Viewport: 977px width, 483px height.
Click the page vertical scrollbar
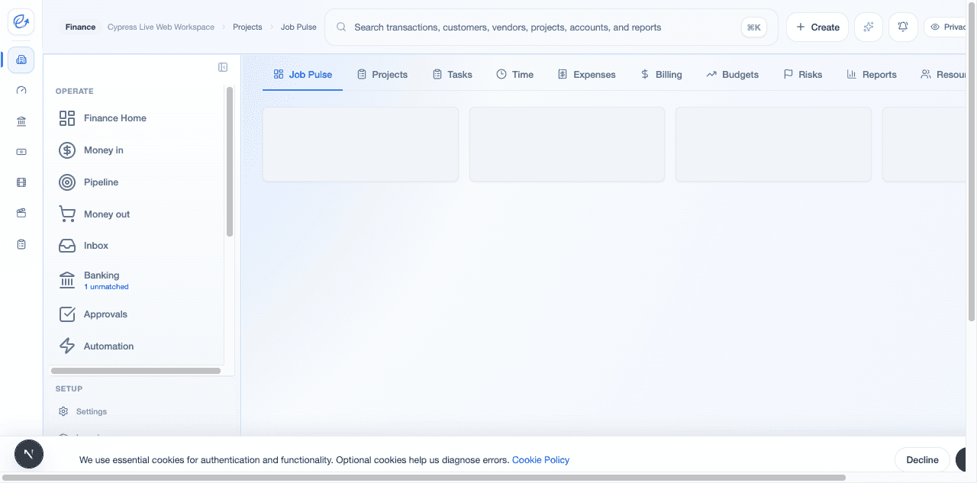pyautogui.click(x=972, y=162)
